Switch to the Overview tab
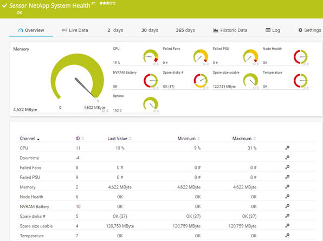This screenshot has width=323, height=241. click(x=31, y=30)
